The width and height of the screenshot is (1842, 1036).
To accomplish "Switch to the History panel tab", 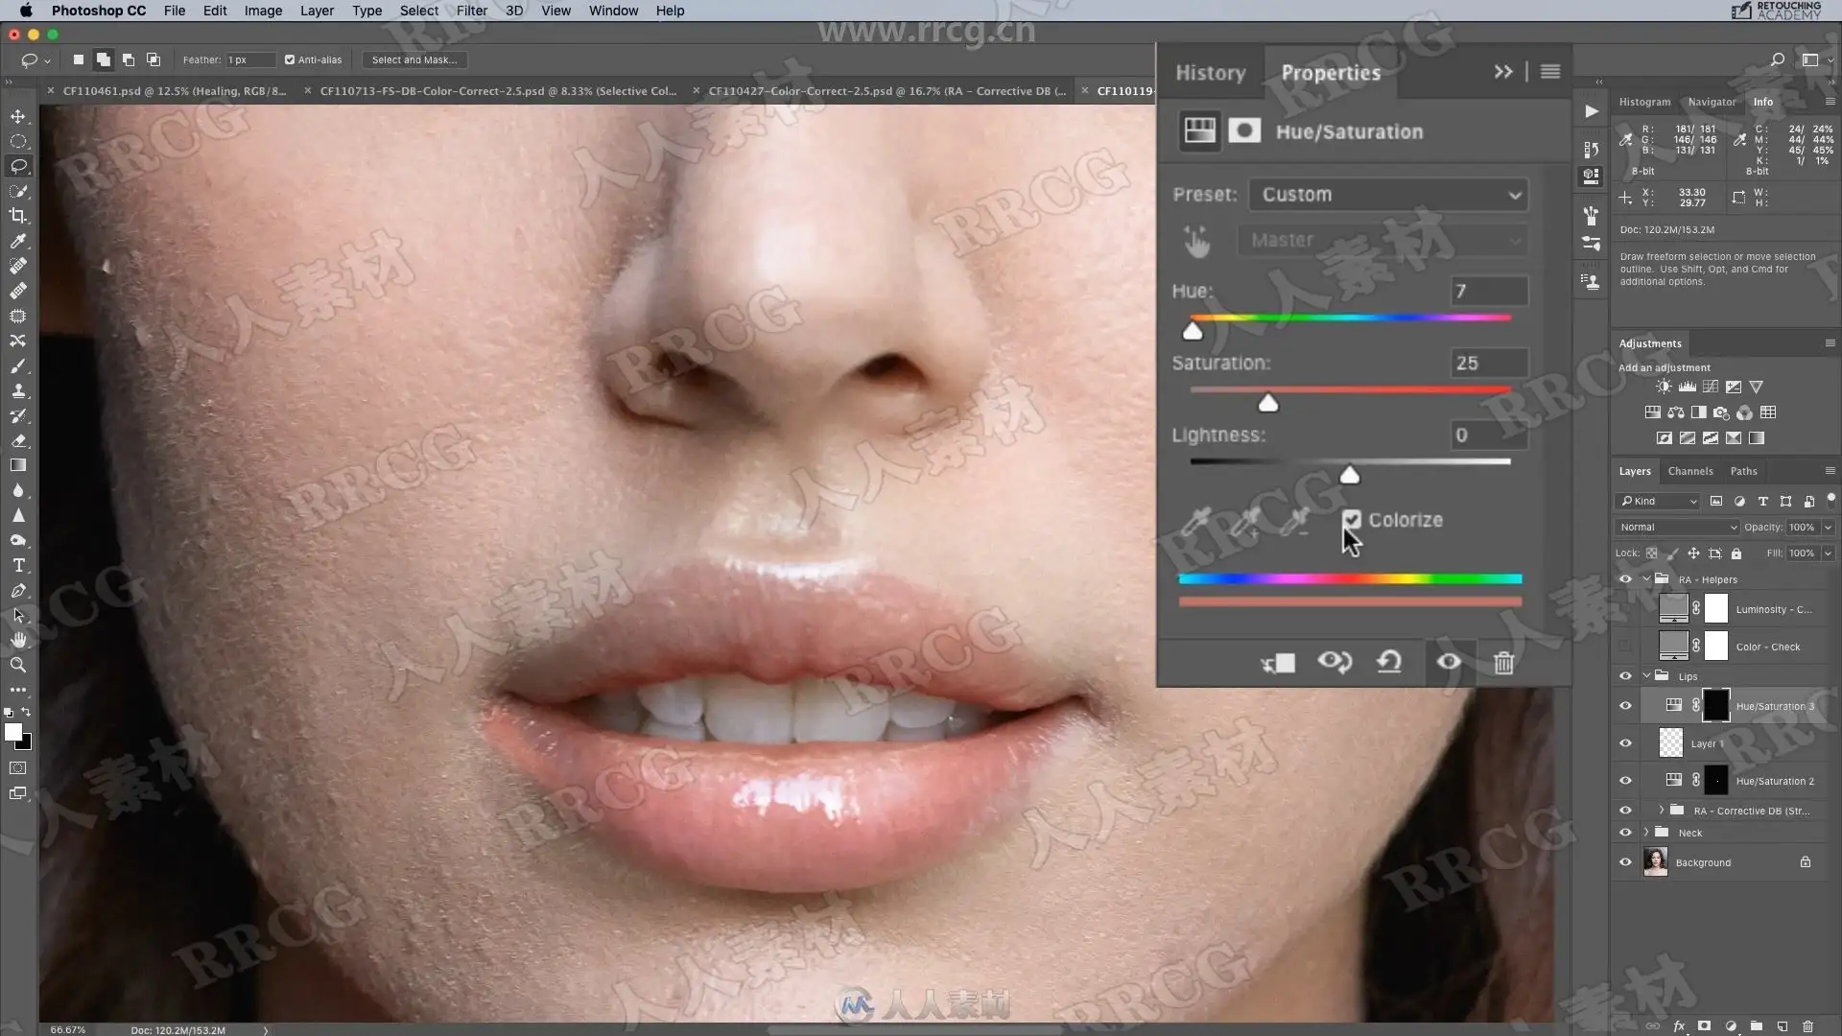I will (1210, 73).
